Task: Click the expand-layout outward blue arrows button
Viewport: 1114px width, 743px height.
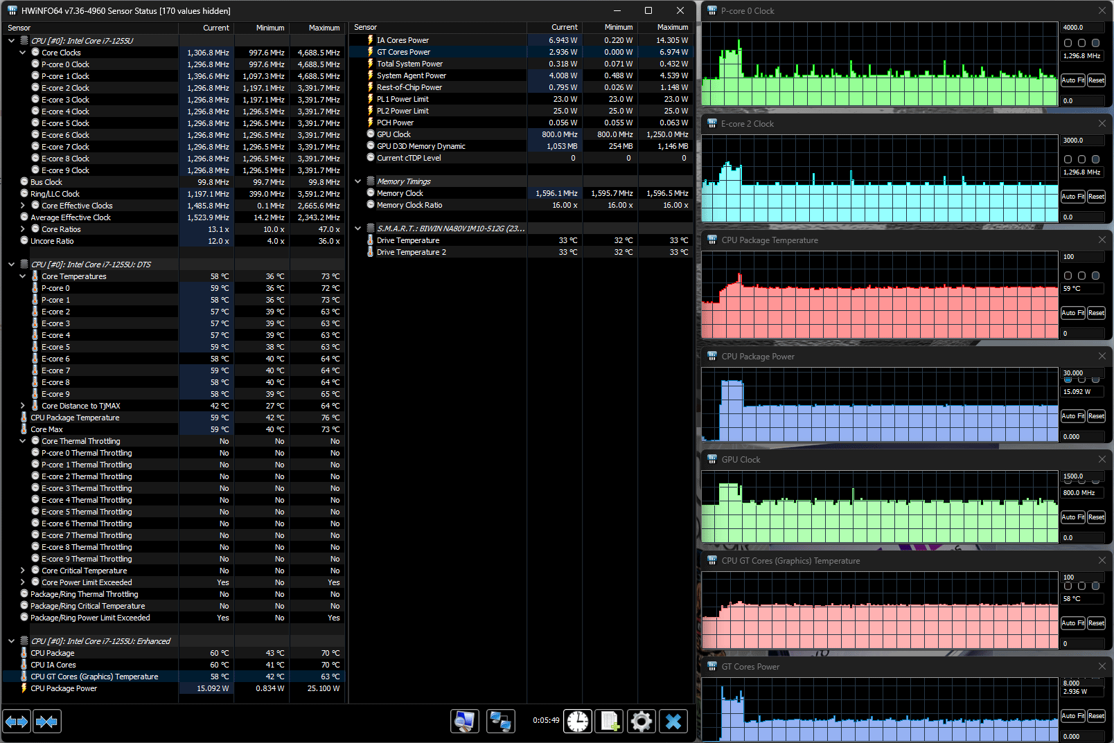Action: pyautogui.click(x=17, y=722)
